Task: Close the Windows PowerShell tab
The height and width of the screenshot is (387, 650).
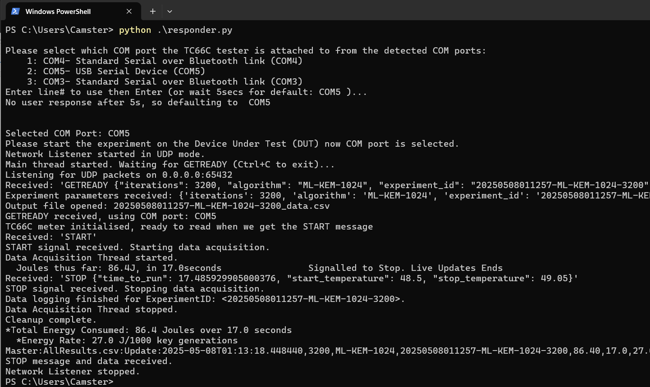Action: 129,11
